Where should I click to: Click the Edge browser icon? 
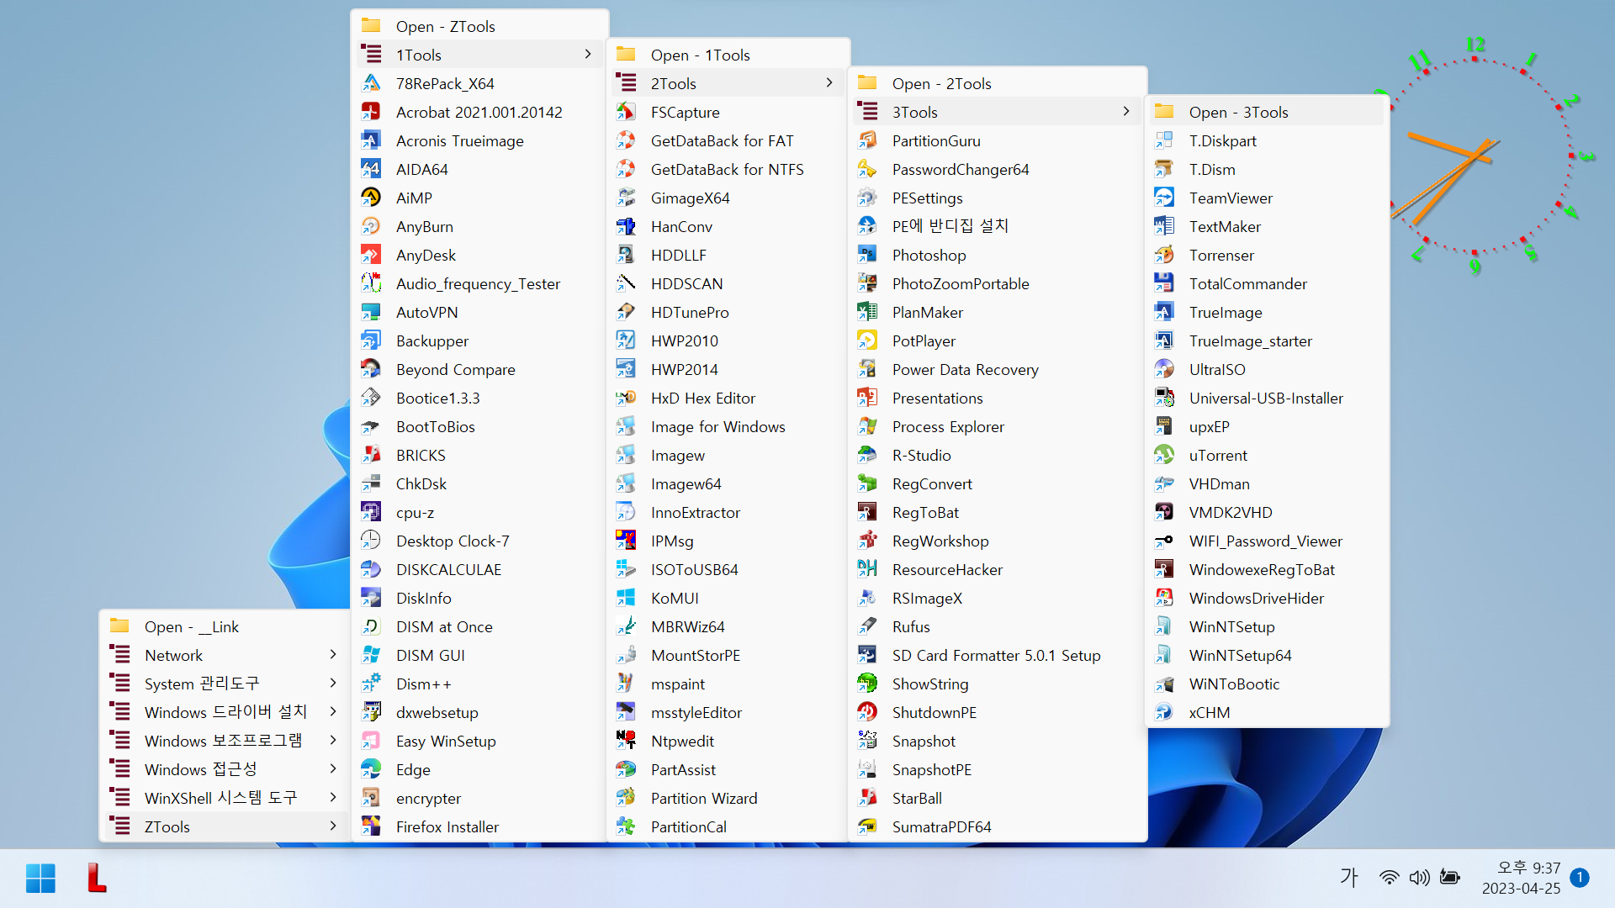pyautogui.click(x=371, y=769)
